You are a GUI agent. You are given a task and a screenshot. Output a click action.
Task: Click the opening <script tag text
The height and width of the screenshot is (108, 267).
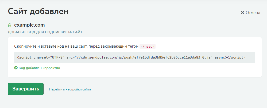click(24, 57)
